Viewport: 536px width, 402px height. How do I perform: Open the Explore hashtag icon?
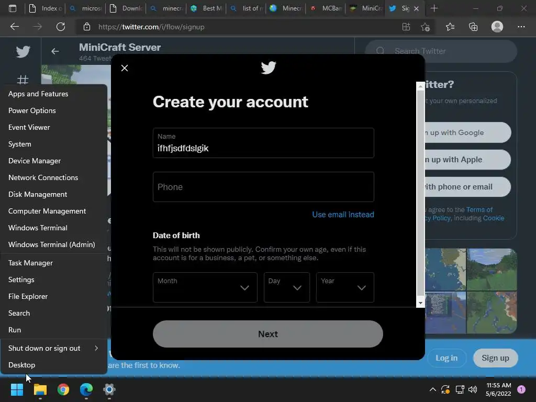pos(23,80)
